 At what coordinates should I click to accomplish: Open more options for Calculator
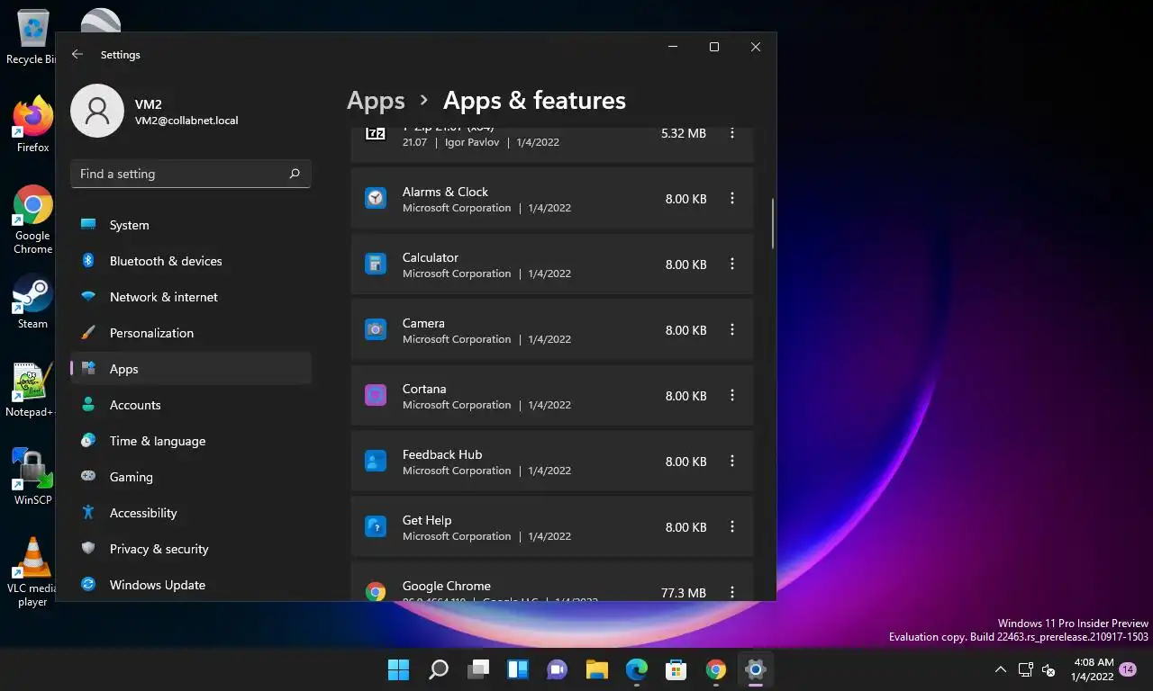[x=732, y=265]
